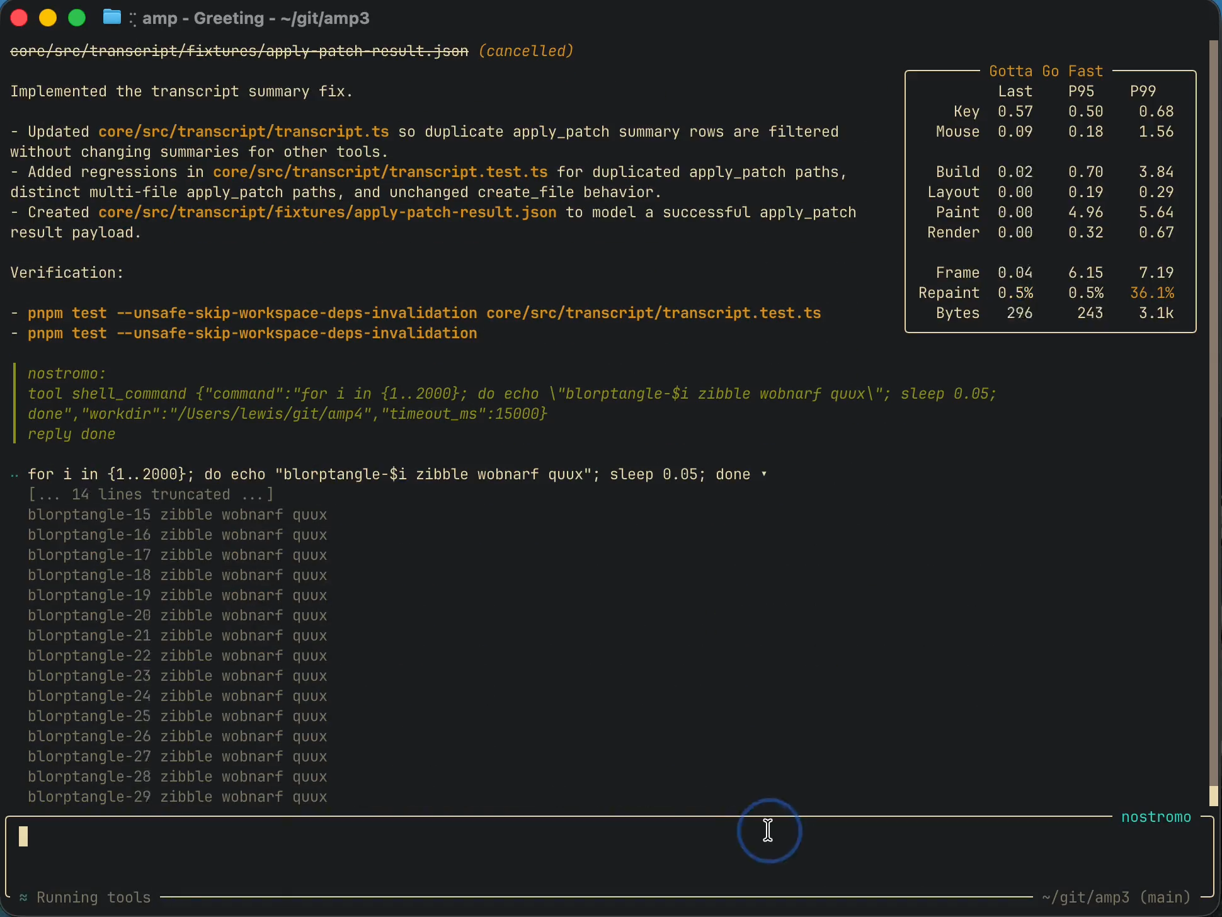Click the 'nostromo:' quoted message heading
Screen dimensions: 1222x917
click(x=67, y=373)
